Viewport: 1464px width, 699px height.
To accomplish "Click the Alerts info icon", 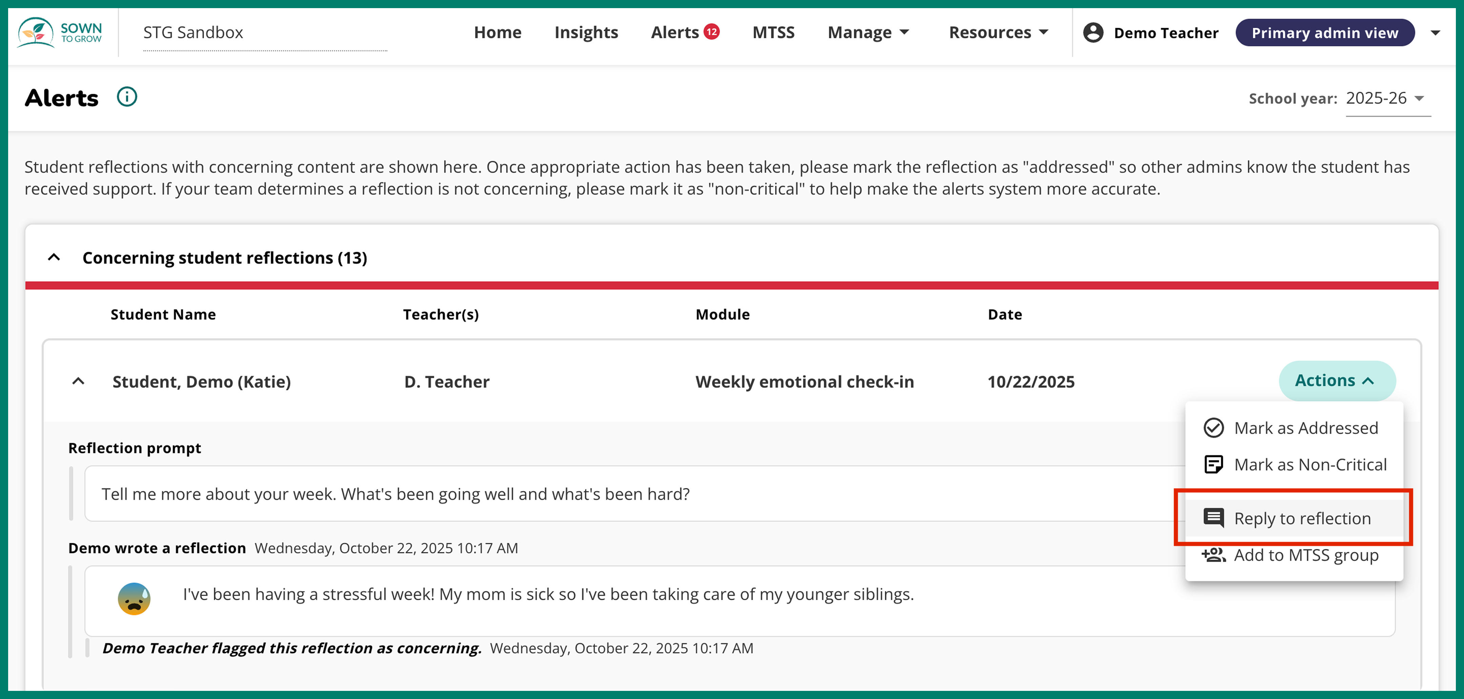I will pos(127,97).
